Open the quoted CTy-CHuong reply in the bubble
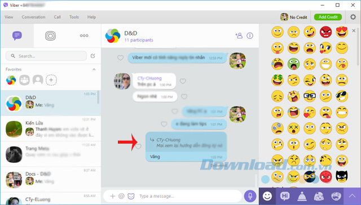Screen dimensions: 361x205 [x=186, y=142]
